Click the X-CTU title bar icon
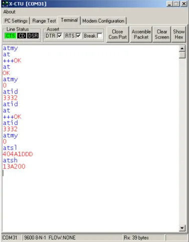This screenshot has height=242, width=189. click(x=5, y=4)
